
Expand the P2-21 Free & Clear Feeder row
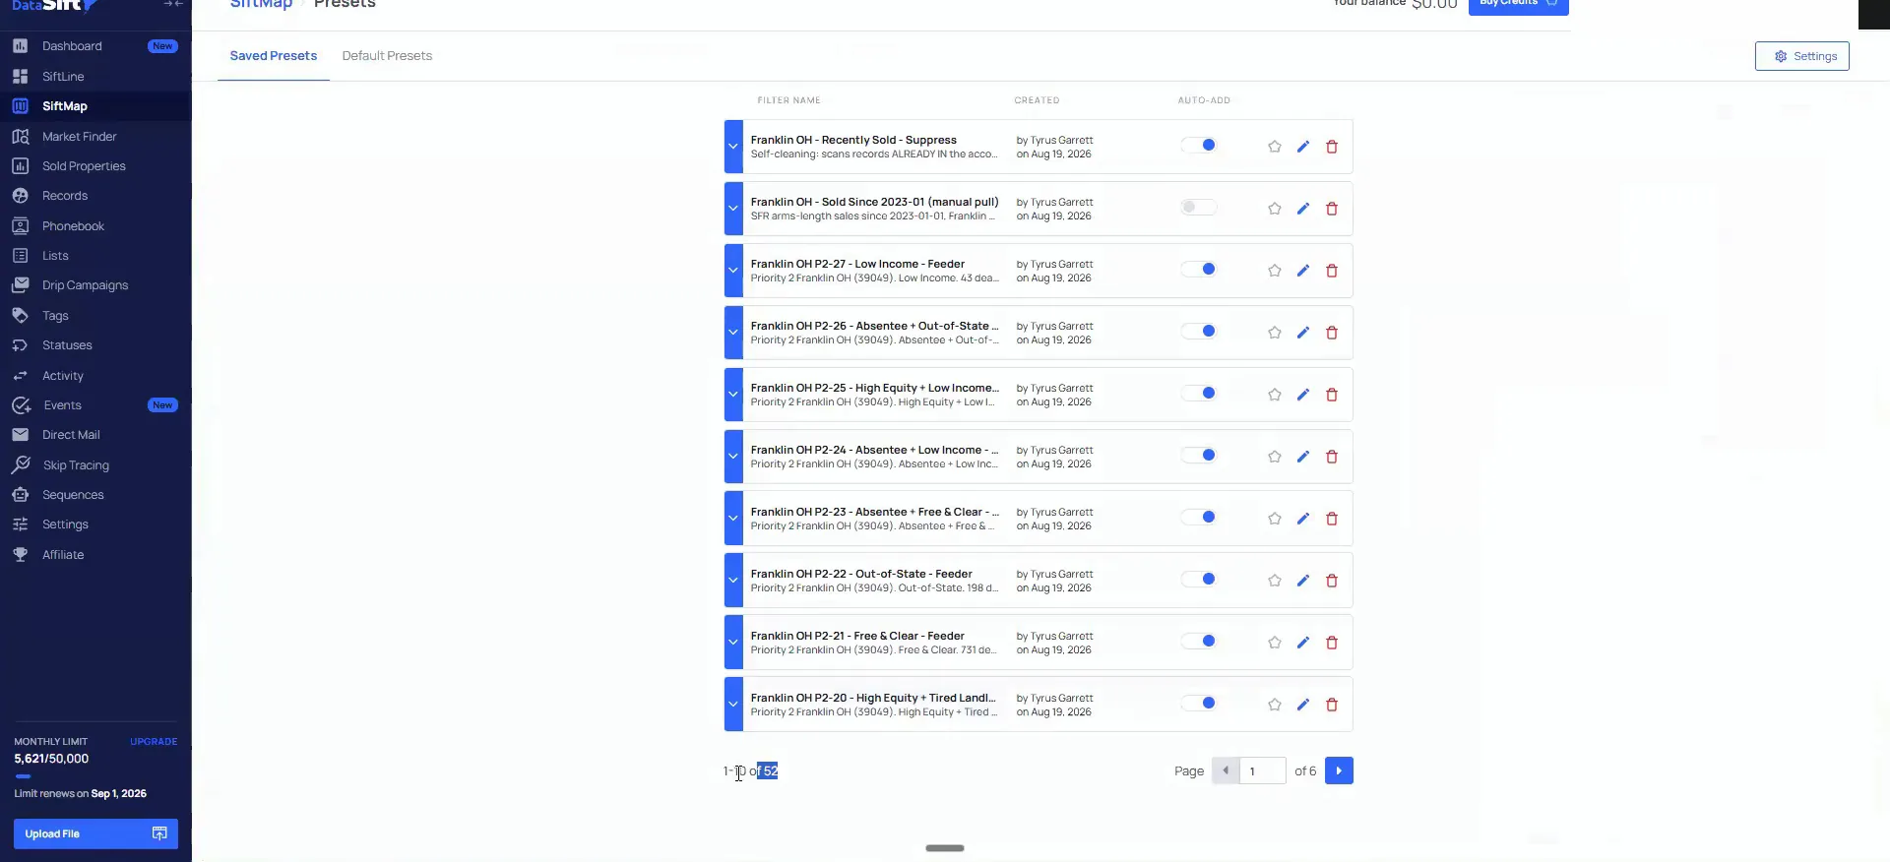(733, 643)
